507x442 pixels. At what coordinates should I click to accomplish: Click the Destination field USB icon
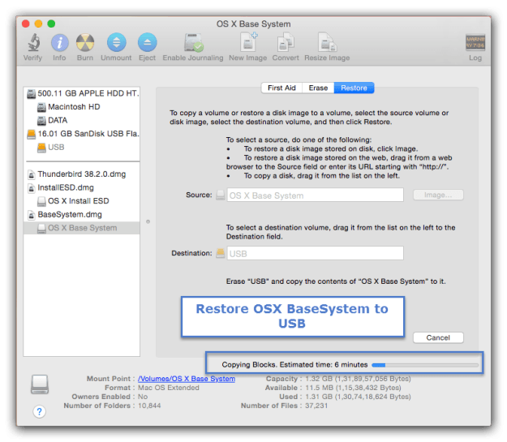pyautogui.click(x=220, y=253)
